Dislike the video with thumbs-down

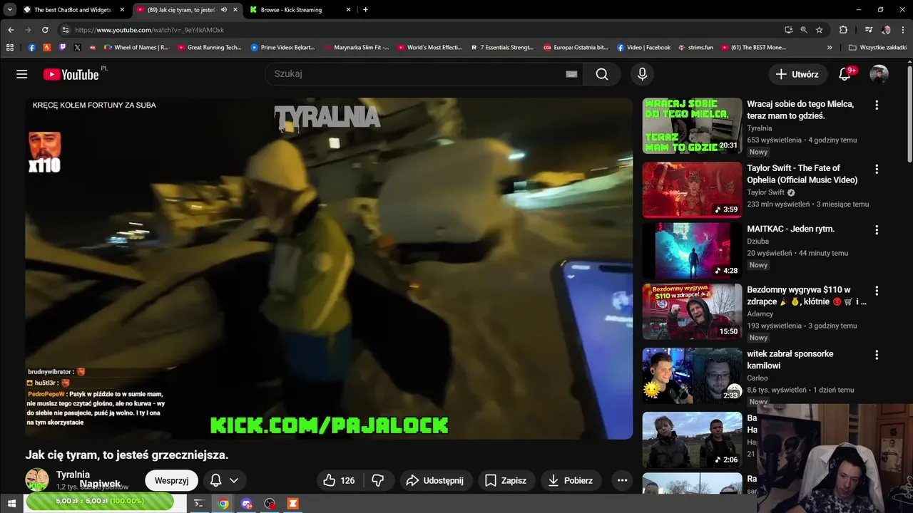pyautogui.click(x=378, y=480)
